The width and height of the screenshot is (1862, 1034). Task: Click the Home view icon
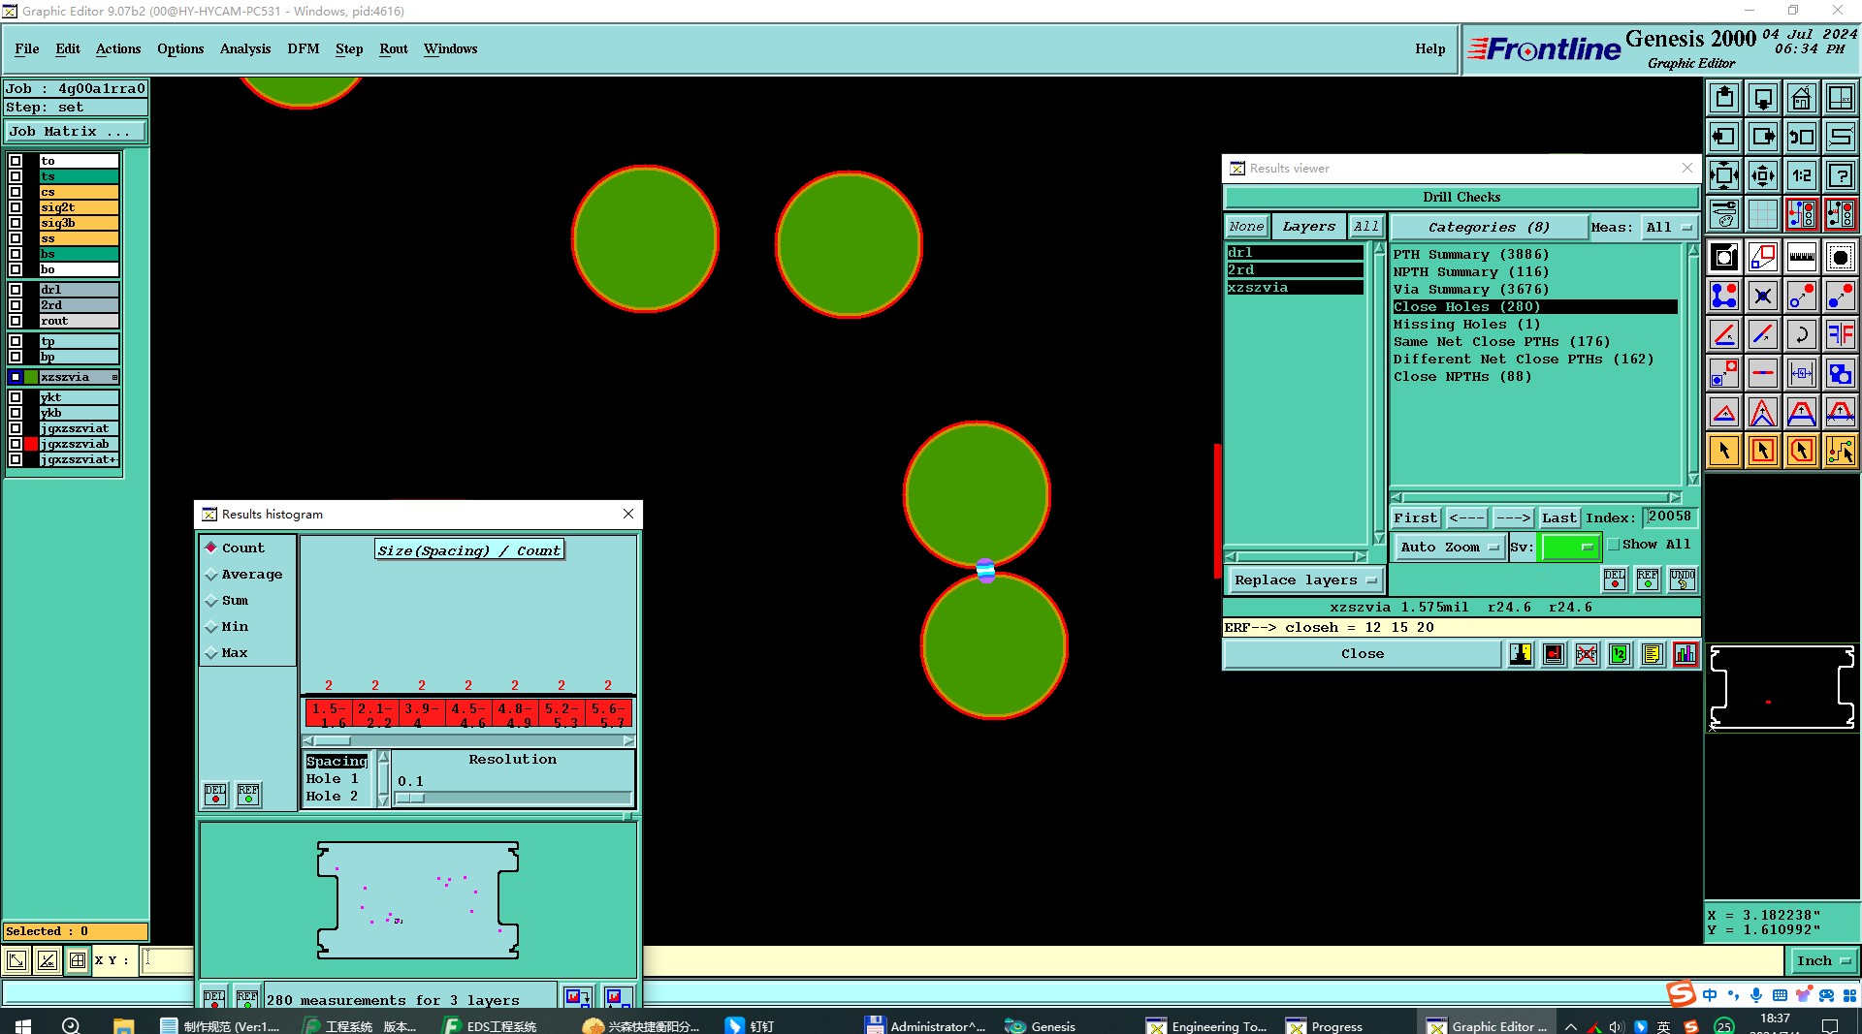point(1801,98)
